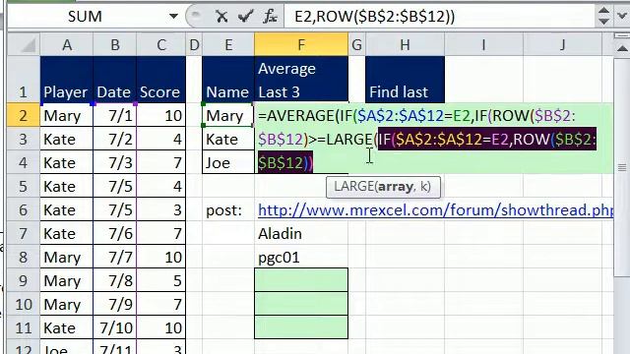This screenshot has width=630, height=354.
Task: Click the Date header cell
Action: (x=115, y=80)
